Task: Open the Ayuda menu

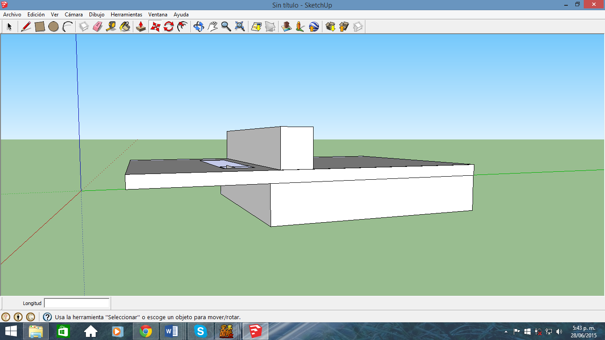Action: tap(181, 15)
